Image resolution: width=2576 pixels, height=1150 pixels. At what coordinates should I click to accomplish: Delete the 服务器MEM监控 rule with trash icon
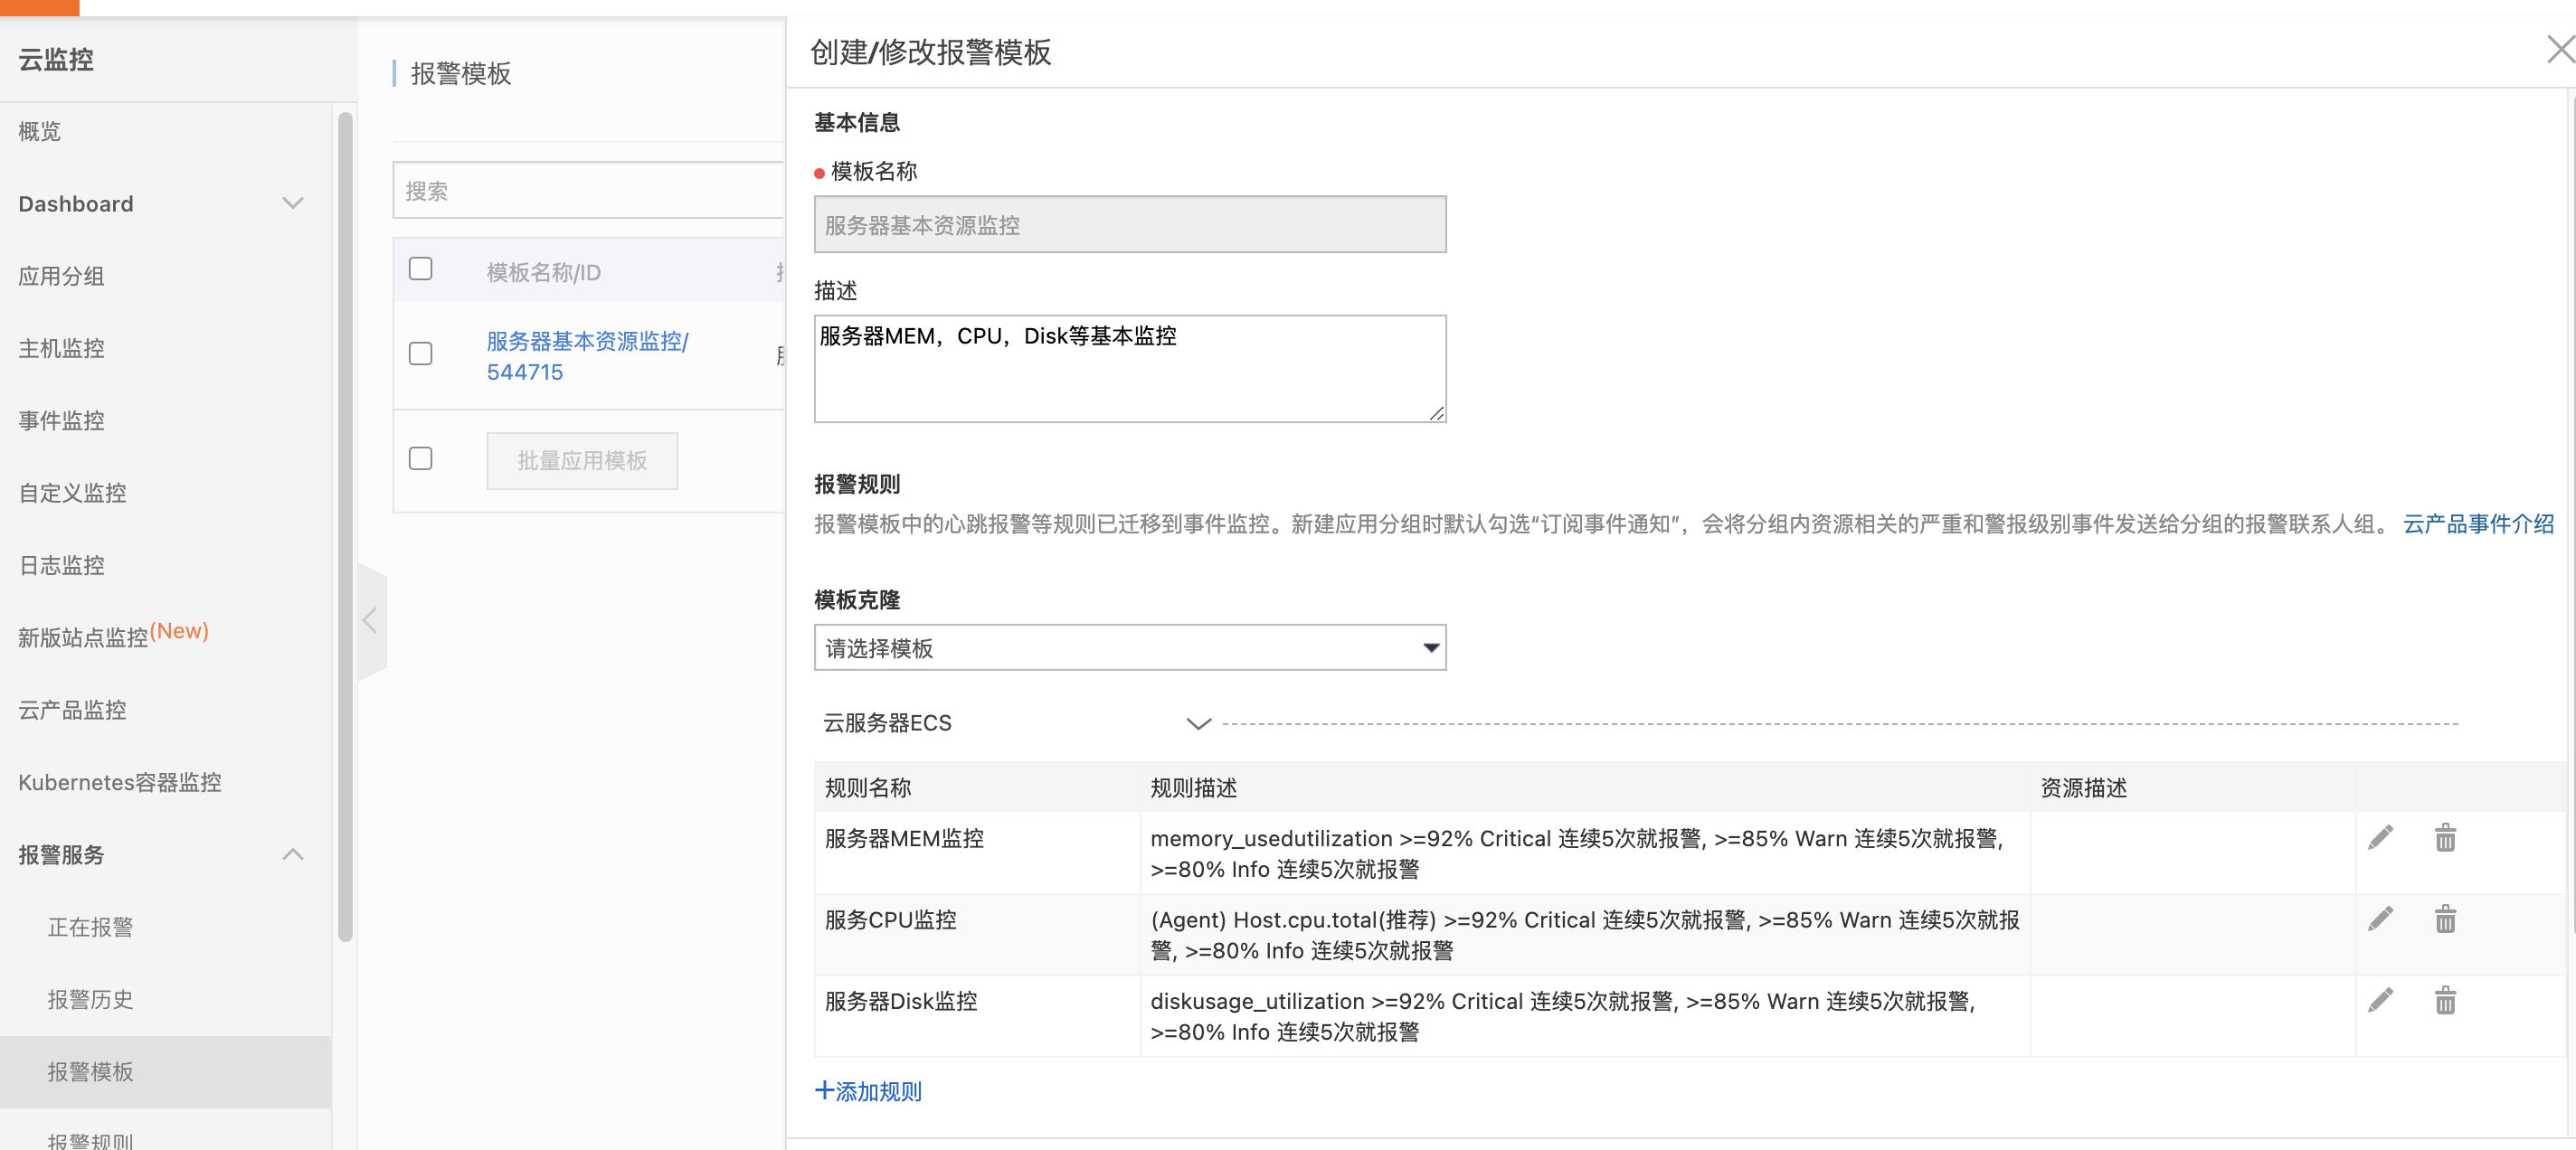click(2444, 837)
